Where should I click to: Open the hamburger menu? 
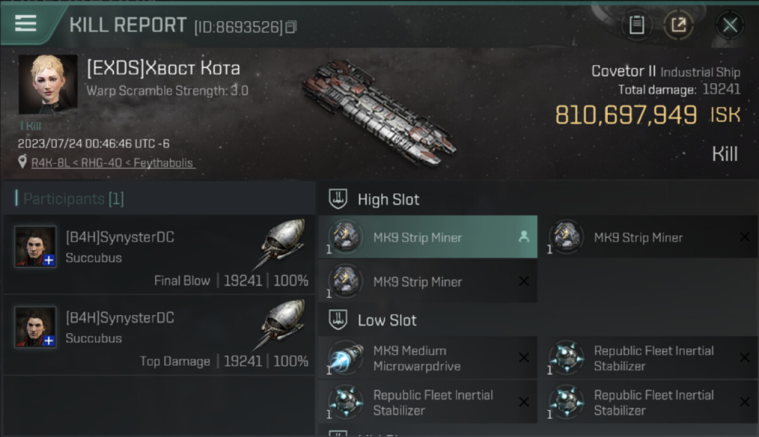coord(26,23)
